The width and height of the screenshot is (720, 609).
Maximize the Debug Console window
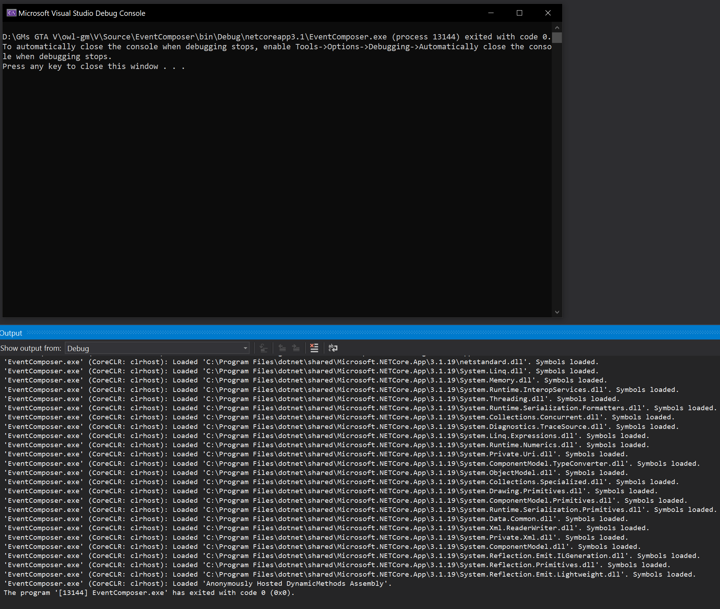(x=519, y=13)
